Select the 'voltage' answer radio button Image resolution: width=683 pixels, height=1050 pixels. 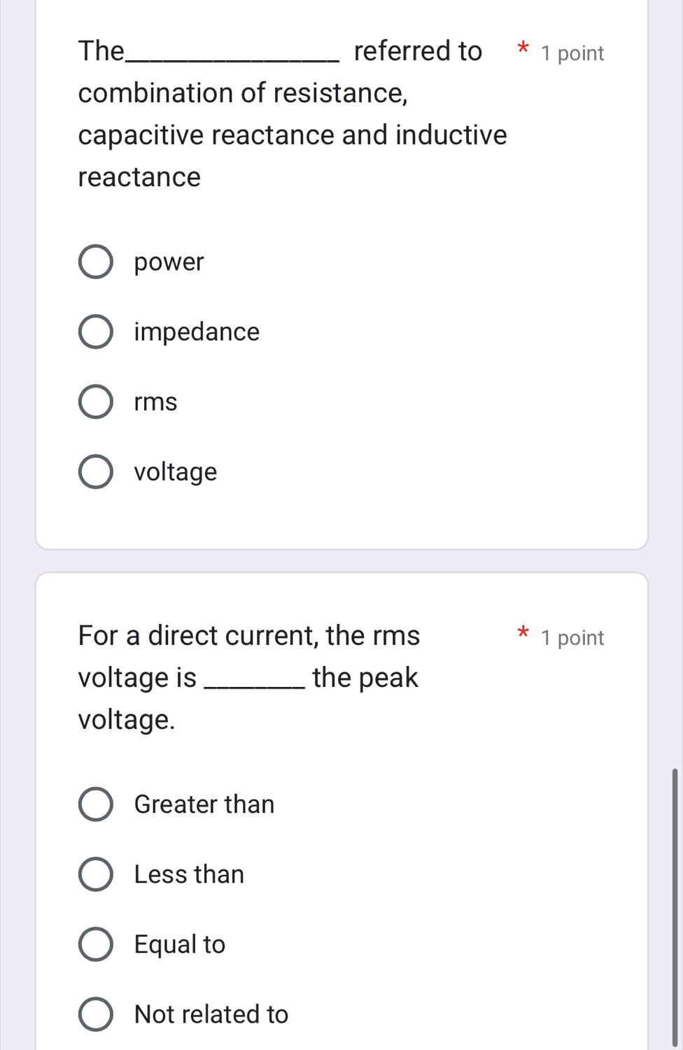click(x=95, y=472)
